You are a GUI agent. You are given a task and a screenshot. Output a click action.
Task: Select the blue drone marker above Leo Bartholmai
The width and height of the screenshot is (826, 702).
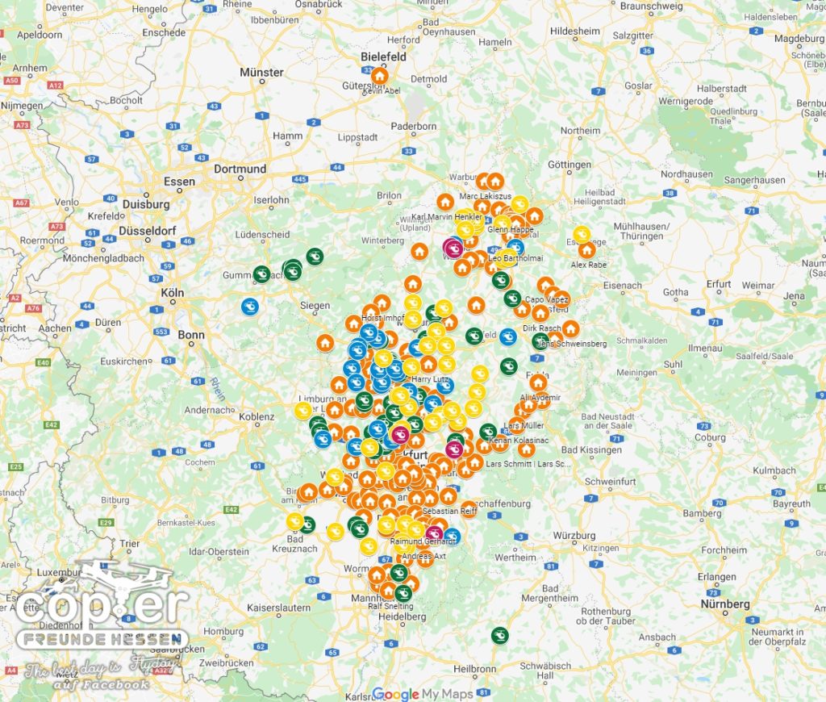515,247
